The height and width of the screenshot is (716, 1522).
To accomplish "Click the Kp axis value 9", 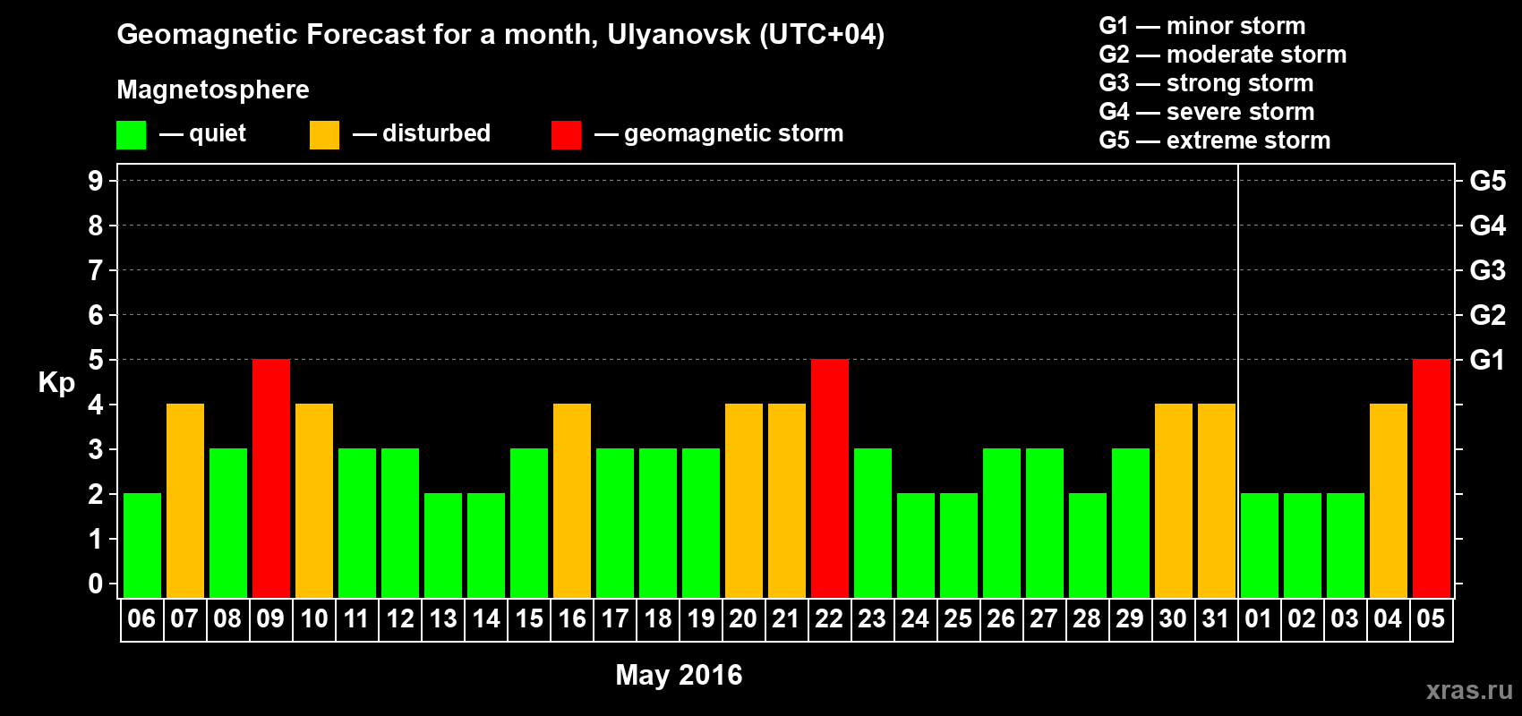I will [96, 182].
